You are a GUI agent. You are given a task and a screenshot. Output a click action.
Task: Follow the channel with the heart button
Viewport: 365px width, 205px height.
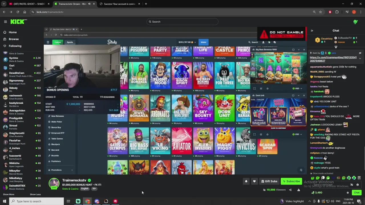pyautogui.click(x=254, y=181)
